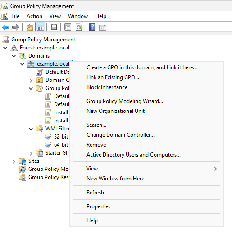This screenshot has width=232, height=233.
Task: Click the clipboard Paste toolbar icon
Action: [x=54, y=27]
